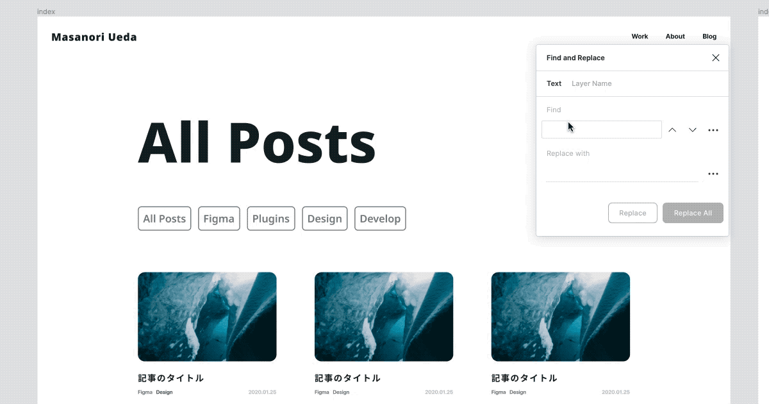Screen dimensions: 769x404
Task: Click the first blog post thumbnail image
Action: coord(207,317)
